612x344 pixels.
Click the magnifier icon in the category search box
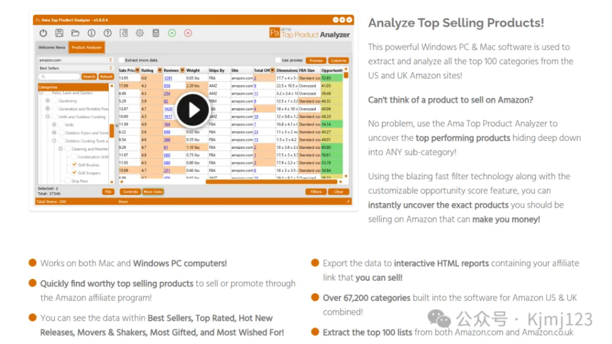pyautogui.click(x=43, y=77)
